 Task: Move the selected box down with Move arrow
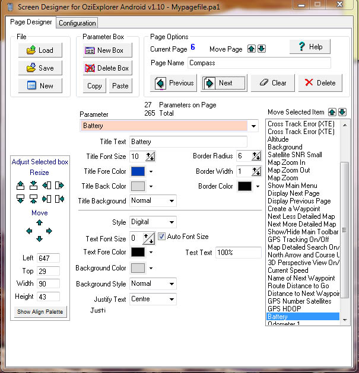coord(40,239)
